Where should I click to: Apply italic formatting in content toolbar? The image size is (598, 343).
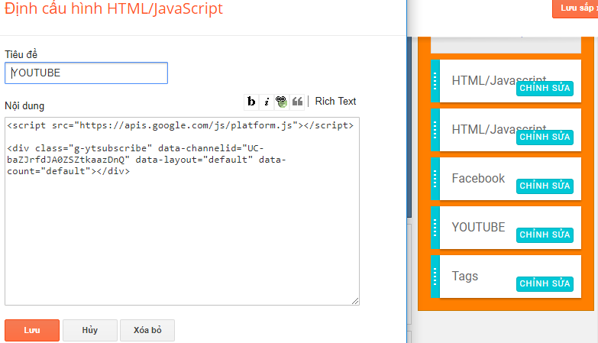[267, 102]
